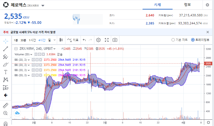This screenshot has height=126, width=214.
Task: Select the long position prediction tool
Action: (6, 87)
